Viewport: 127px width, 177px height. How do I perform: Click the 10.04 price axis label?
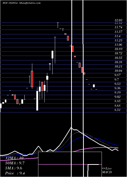click(118, 71)
